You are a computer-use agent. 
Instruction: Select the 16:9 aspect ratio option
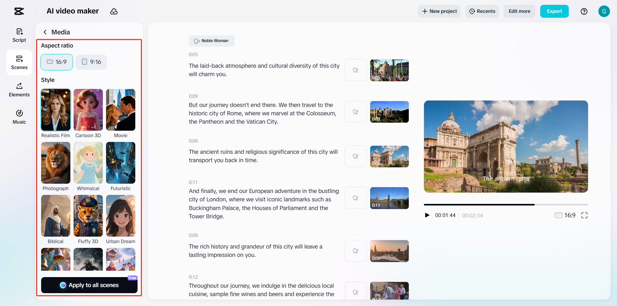click(x=57, y=62)
